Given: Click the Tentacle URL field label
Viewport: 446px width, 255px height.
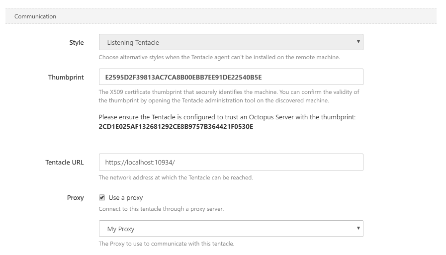Looking at the screenshot, I should point(64,162).
